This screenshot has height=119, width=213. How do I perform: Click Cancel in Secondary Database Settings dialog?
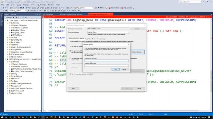point(139,89)
